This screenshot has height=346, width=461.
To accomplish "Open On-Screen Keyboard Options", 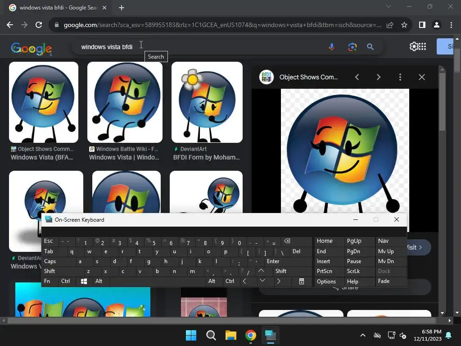I will (x=329, y=281).
